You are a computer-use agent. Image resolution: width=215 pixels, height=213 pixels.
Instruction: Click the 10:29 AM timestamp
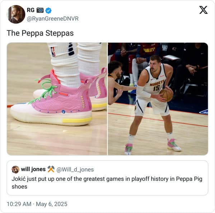[19, 204]
